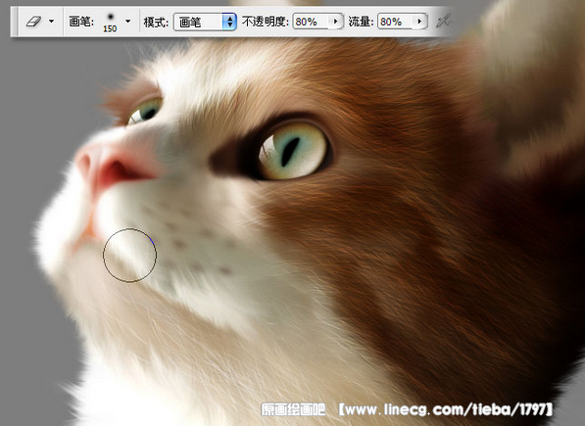The image size is (585, 426).
Task: Toggle the airbrush icon in options bar
Action: [443, 22]
